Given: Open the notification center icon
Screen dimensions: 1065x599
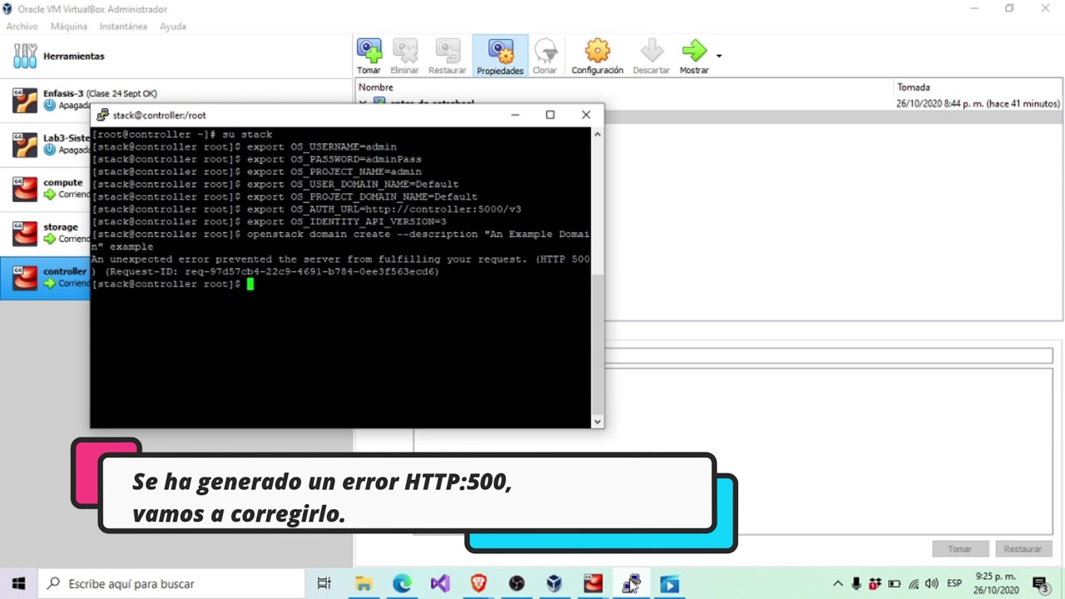Looking at the screenshot, I should click(x=1041, y=583).
